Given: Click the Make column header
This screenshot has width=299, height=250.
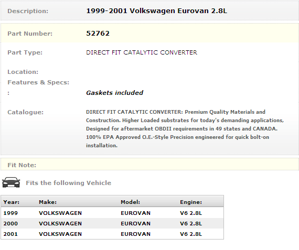Looking at the screenshot, I should [48, 202].
